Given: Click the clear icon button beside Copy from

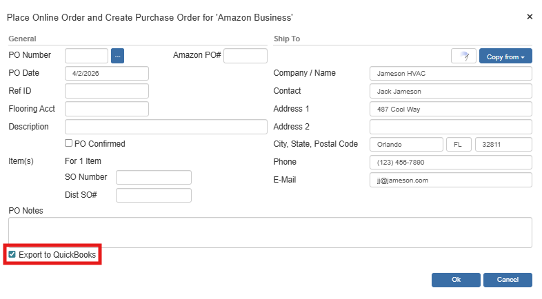Looking at the screenshot, I should [463, 56].
